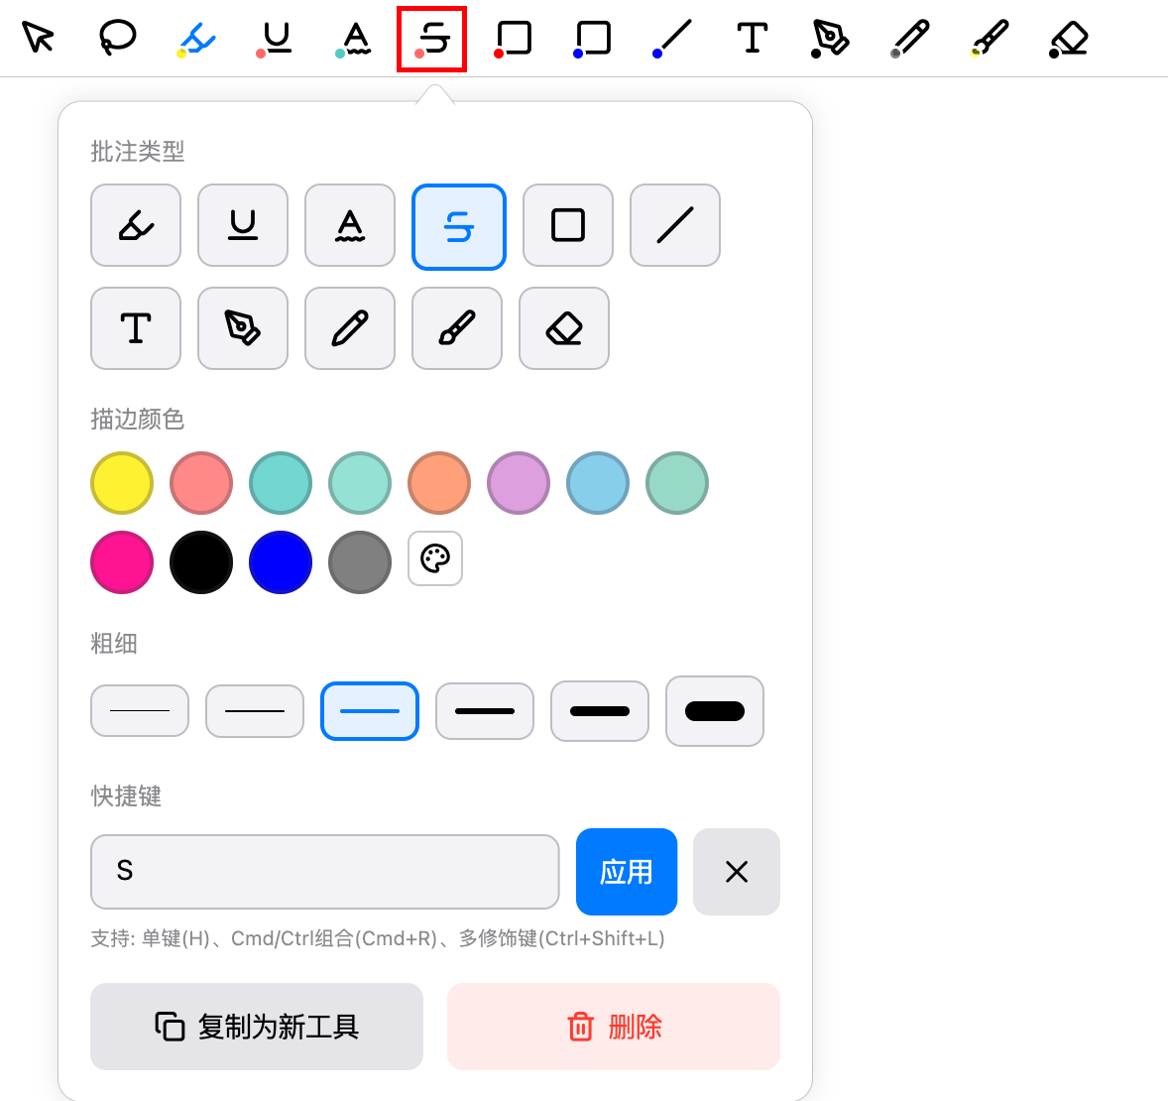Click the blue line tool in toolbar
This screenshot has width=1168, height=1101.
tap(672, 39)
